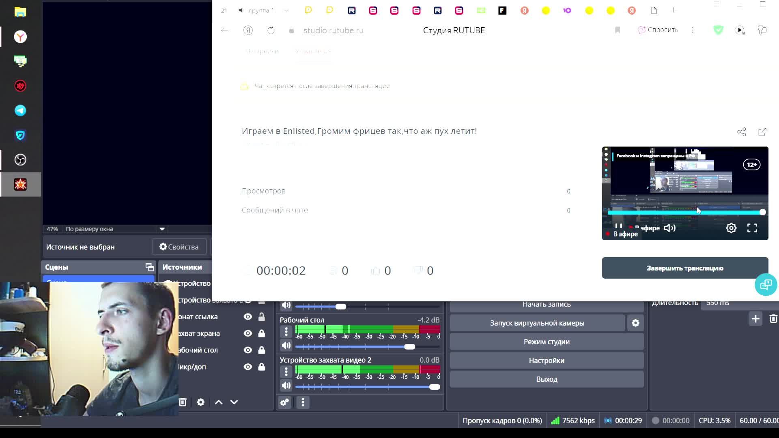Switch to the Настройки tab on Rutube

[x=262, y=51]
